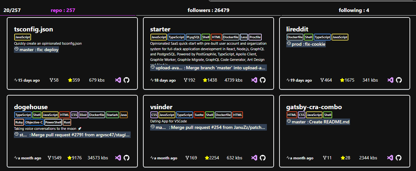
Task: Click the PLpgSQL language tag on starter
Action: tap(193, 37)
